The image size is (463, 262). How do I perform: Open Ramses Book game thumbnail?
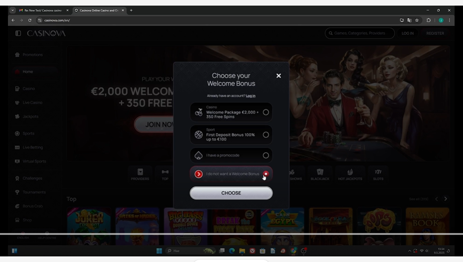point(427,226)
